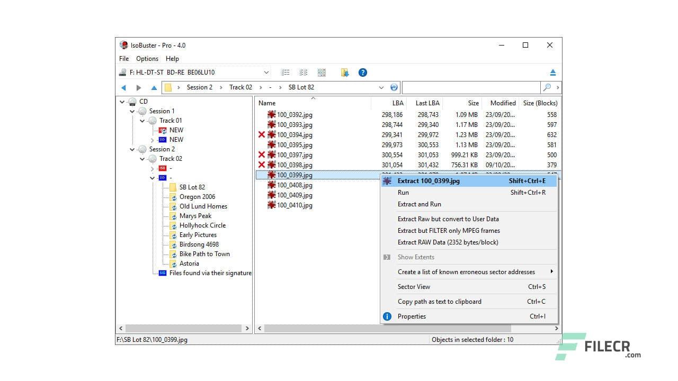Image resolution: width=678 pixels, height=381 pixels.
Task: Select the Oregon 2006 folder
Action: point(197,196)
